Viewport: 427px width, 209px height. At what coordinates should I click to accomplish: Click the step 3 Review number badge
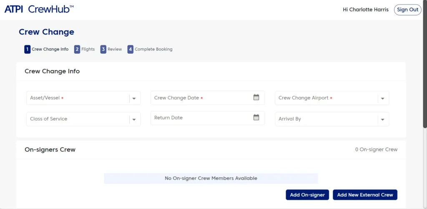click(x=103, y=49)
